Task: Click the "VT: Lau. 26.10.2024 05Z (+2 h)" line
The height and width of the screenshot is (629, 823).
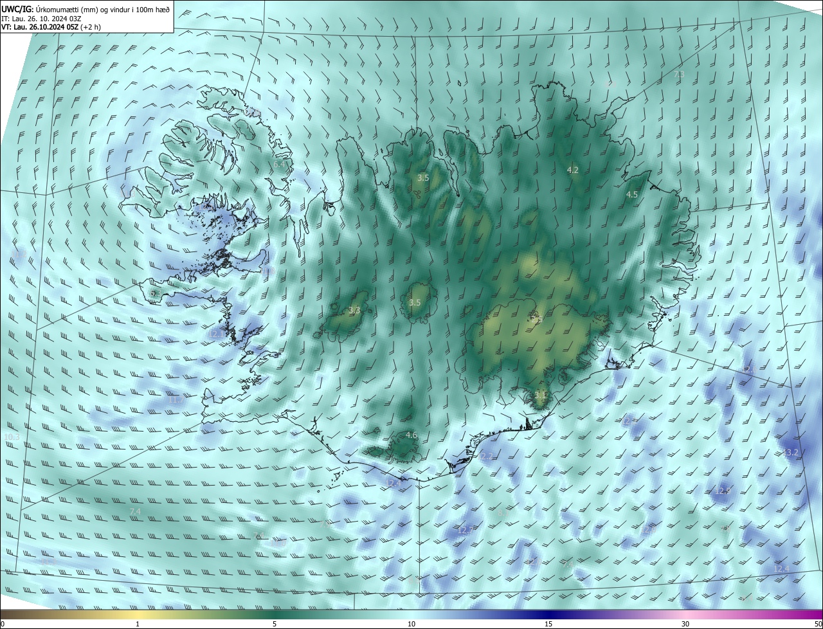Action: coord(51,26)
